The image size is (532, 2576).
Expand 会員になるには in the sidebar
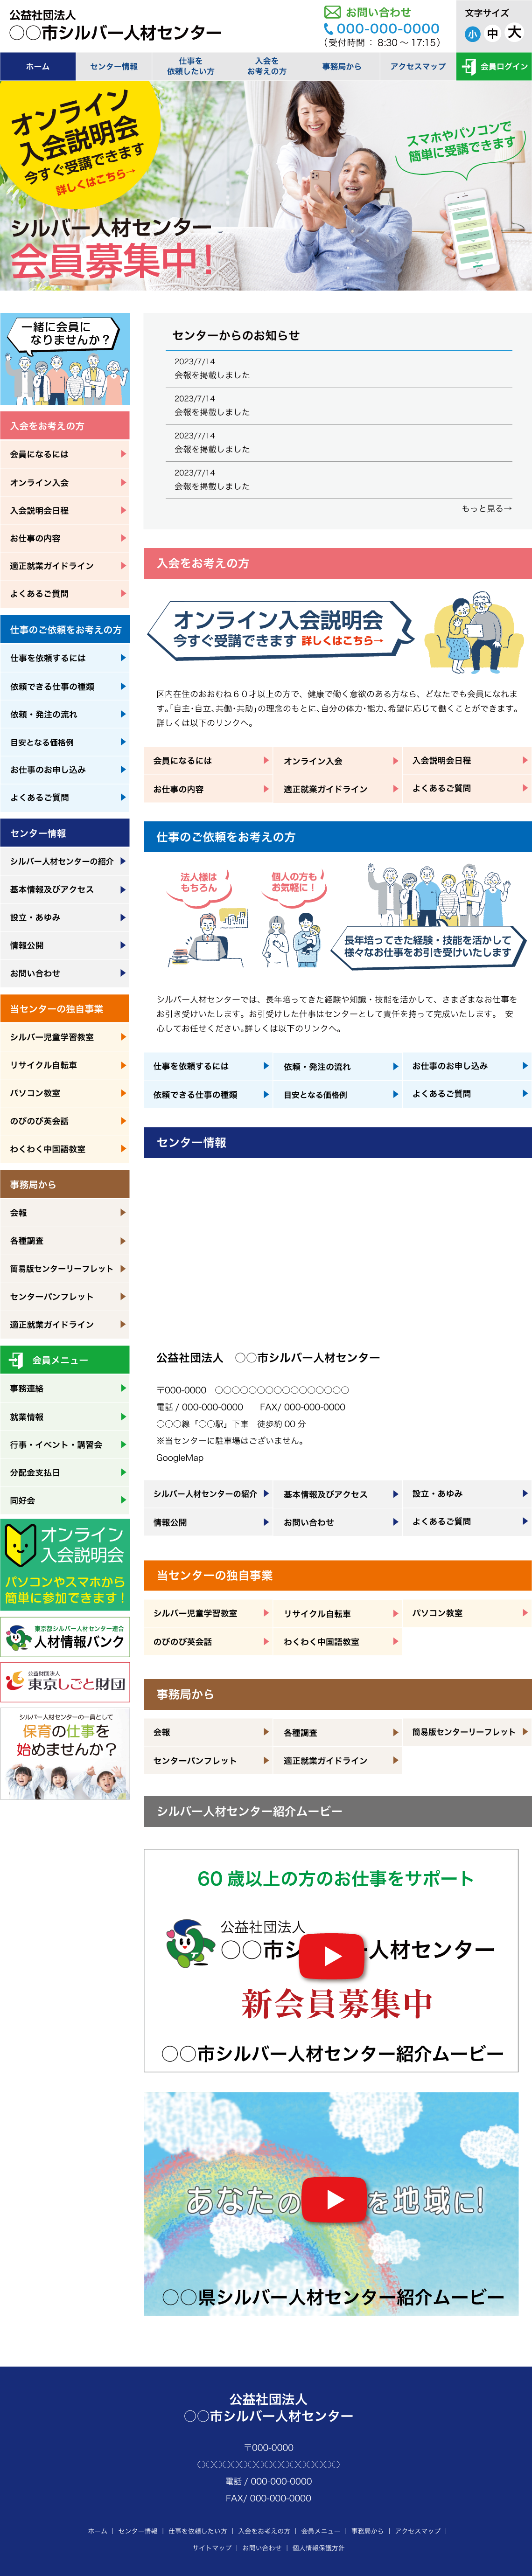coord(65,454)
